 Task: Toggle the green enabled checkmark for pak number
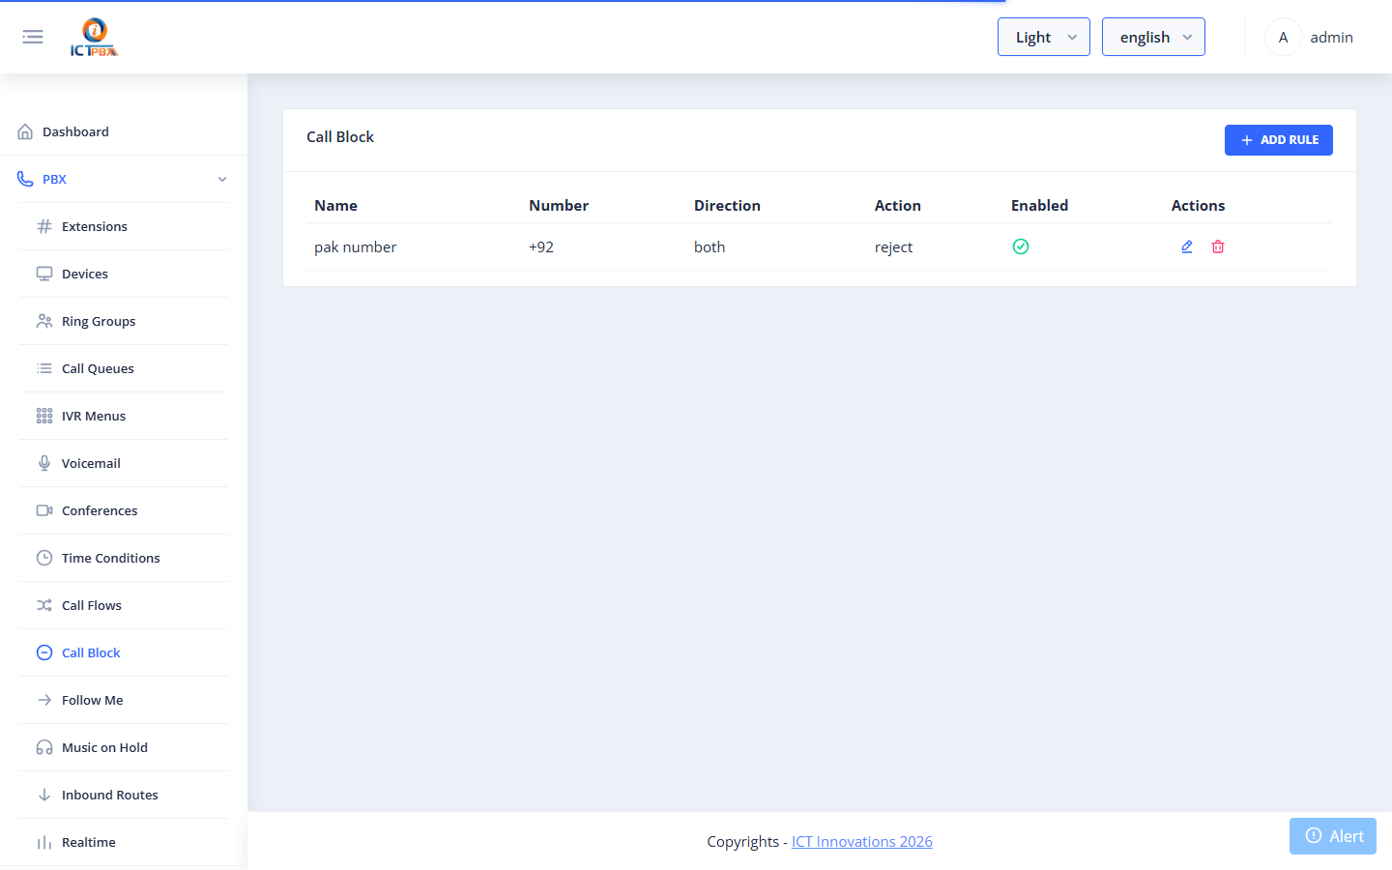pos(1021,246)
